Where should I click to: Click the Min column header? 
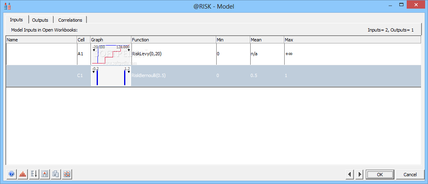[x=233, y=40]
